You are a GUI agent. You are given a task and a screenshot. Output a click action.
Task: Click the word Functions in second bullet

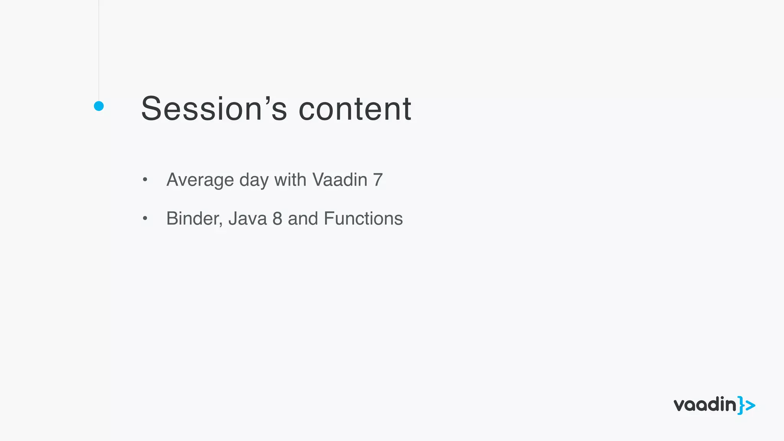click(x=363, y=219)
